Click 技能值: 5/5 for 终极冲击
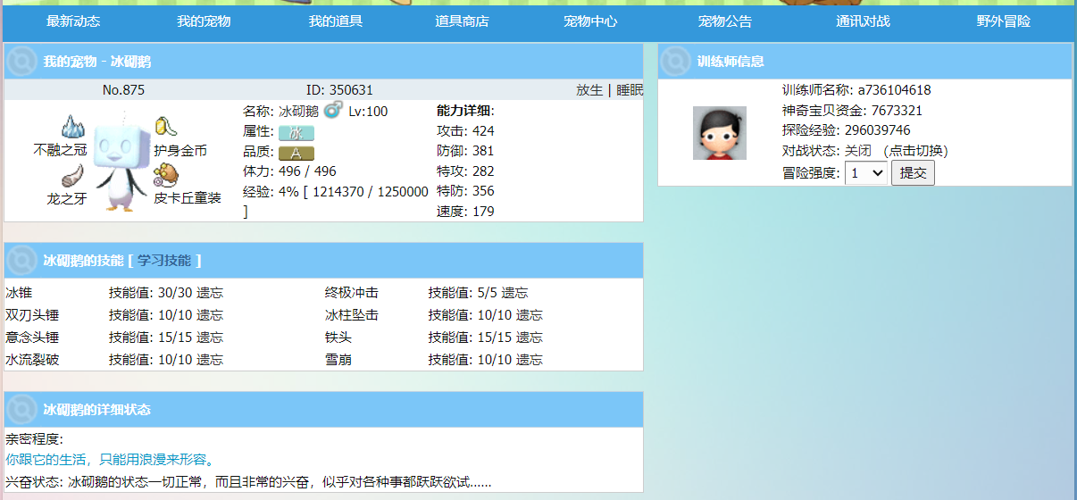Image resolution: width=1077 pixels, height=500 pixels. pos(463,293)
